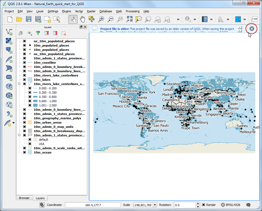Viewport: 262px width, 211px height.
Task: Create a new project with the blank page icon
Action: [10, 19]
